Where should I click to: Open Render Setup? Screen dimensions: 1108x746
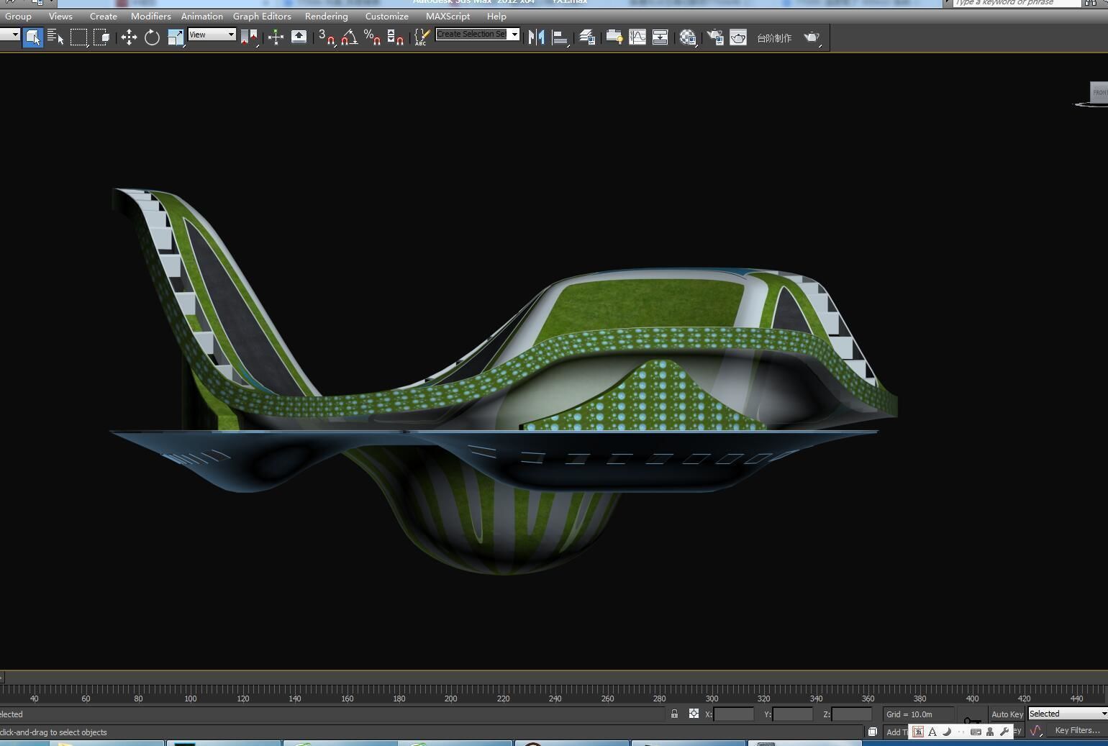coord(715,37)
